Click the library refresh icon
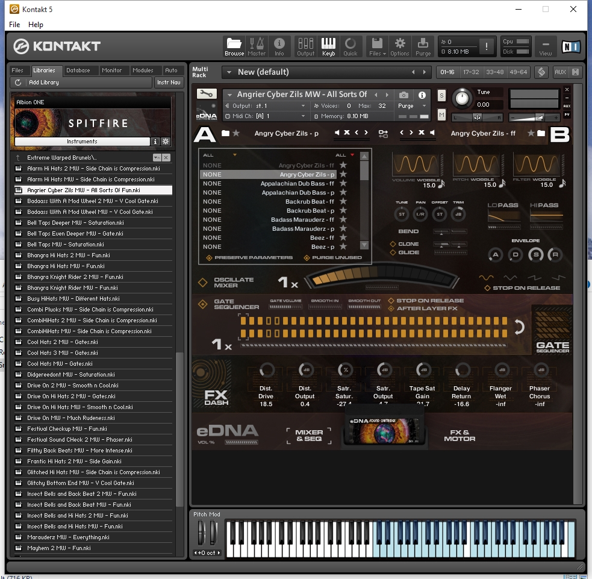Image resolution: width=592 pixels, height=579 pixels. point(17,83)
